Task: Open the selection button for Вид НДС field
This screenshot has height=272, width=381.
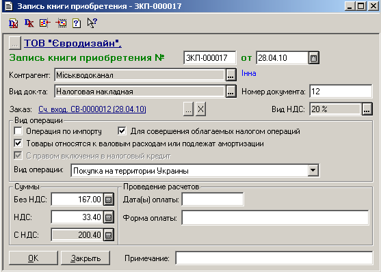Action: coord(367,109)
